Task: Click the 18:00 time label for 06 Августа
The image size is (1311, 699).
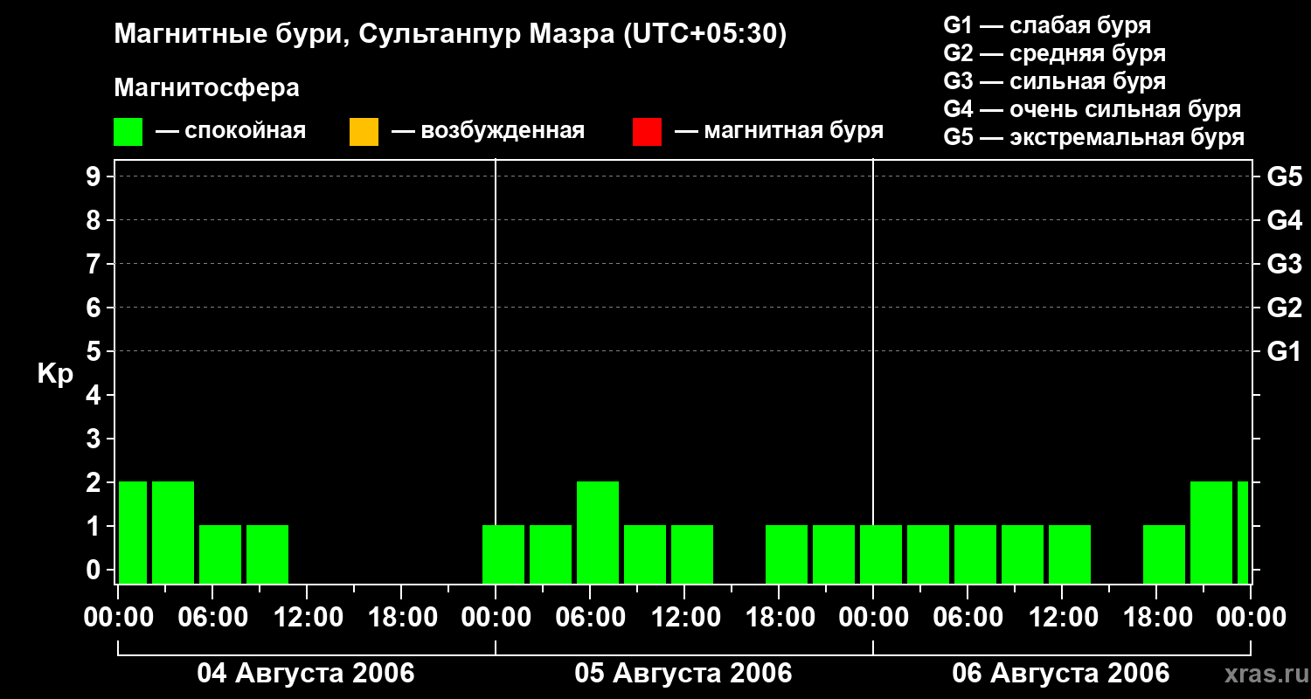Action: pos(1156,617)
